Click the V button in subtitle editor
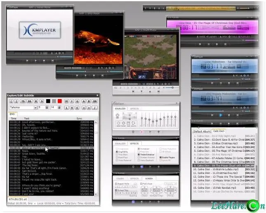Image resolution: width=266 pixels, height=213 pixels. tap(72, 108)
